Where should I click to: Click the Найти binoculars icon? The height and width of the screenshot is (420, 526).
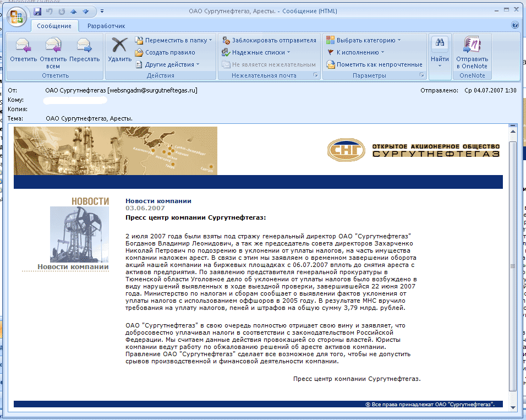440,42
